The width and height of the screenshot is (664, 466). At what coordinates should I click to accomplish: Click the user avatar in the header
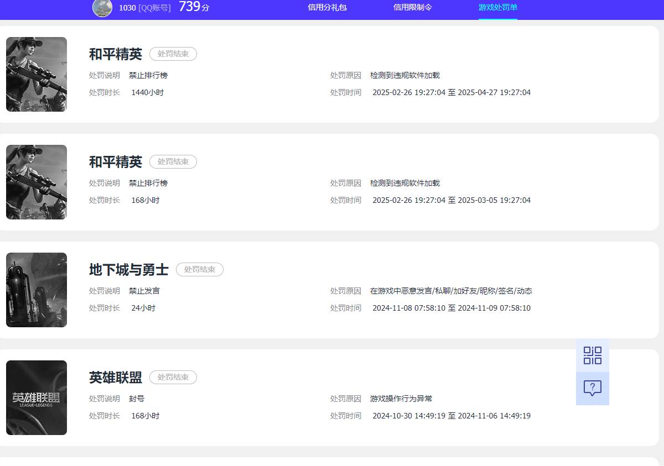[x=102, y=8]
